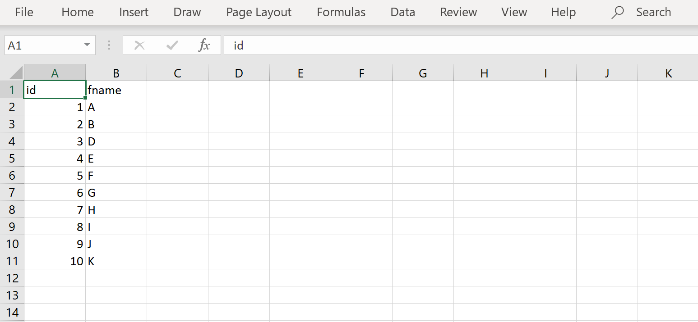Click the Name Box showing A1
Viewport: 698px width, 322px height.
[43, 45]
